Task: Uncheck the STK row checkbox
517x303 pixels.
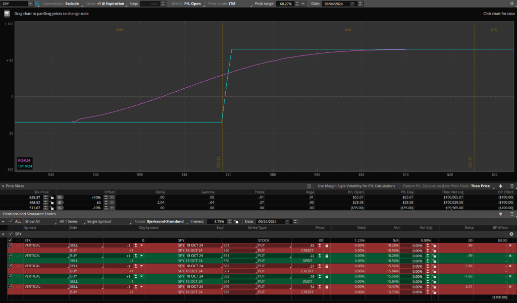Action: coord(11,240)
